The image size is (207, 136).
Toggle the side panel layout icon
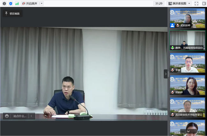204,4
